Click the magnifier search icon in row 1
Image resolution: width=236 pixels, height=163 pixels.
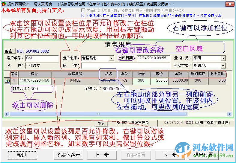[x=7, y=81]
